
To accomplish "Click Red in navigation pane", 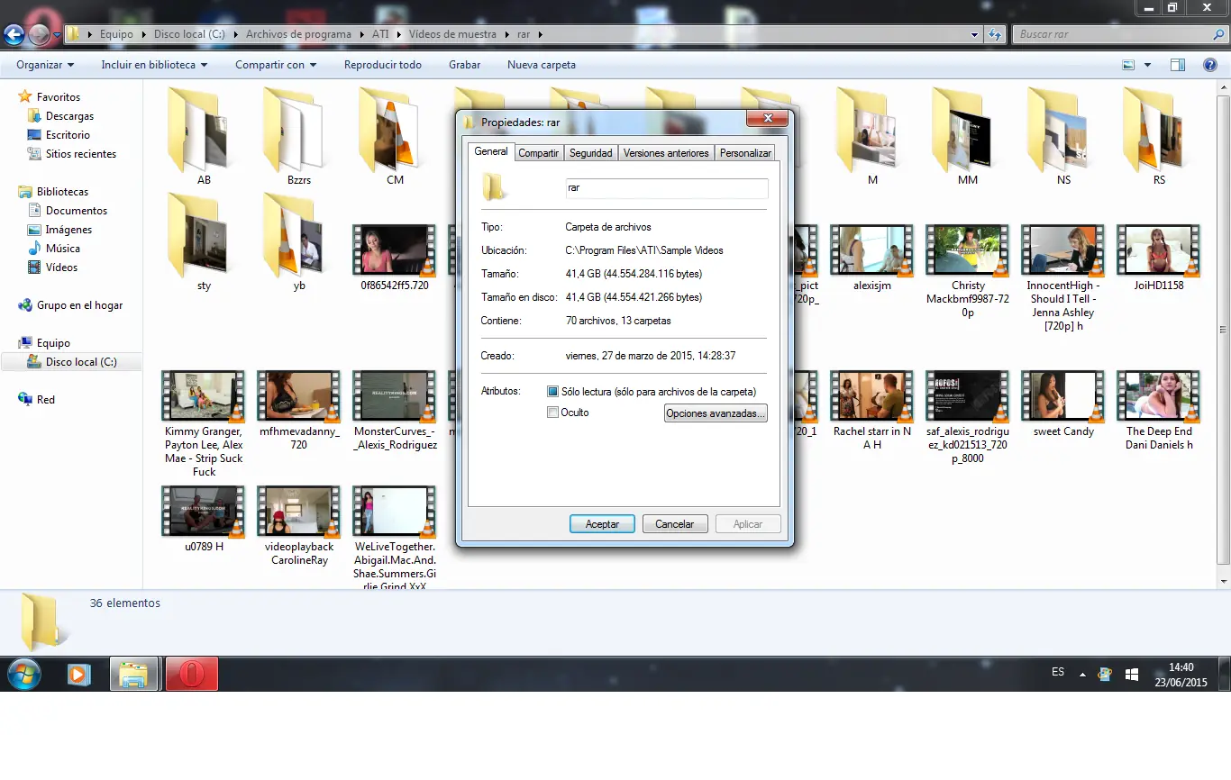I will [x=37, y=400].
